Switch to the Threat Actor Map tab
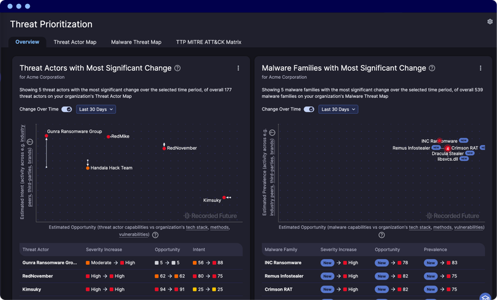The image size is (497, 300). click(x=75, y=42)
